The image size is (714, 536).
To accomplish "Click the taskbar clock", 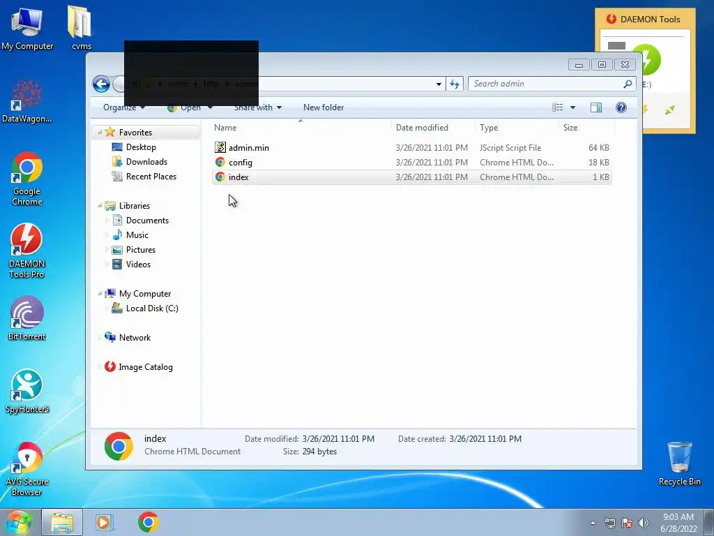I will (678, 523).
